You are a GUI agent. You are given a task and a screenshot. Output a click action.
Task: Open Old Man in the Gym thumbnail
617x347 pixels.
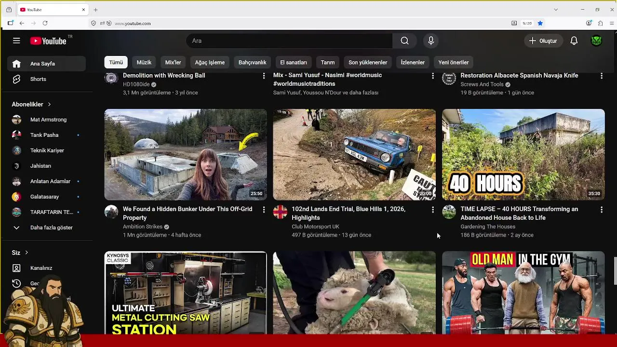(x=523, y=293)
